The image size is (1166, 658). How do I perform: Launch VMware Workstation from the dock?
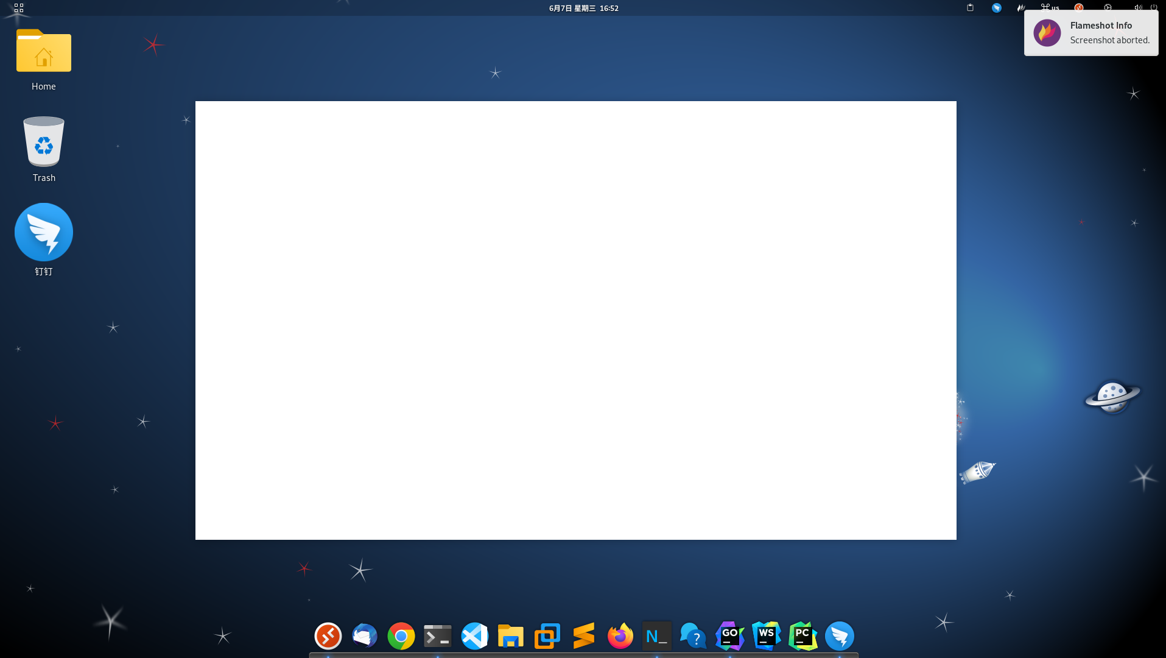[x=547, y=635]
